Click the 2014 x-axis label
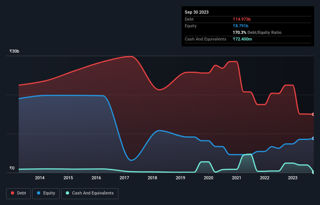Viewport: 320px width, 205px height. coord(40,178)
